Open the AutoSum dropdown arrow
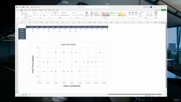The image size is (181, 102). click(145, 12)
